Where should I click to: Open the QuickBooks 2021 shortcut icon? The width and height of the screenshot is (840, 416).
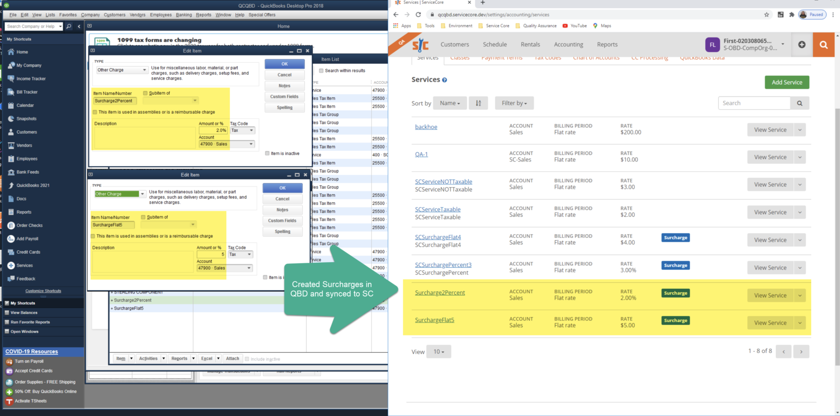pos(11,185)
